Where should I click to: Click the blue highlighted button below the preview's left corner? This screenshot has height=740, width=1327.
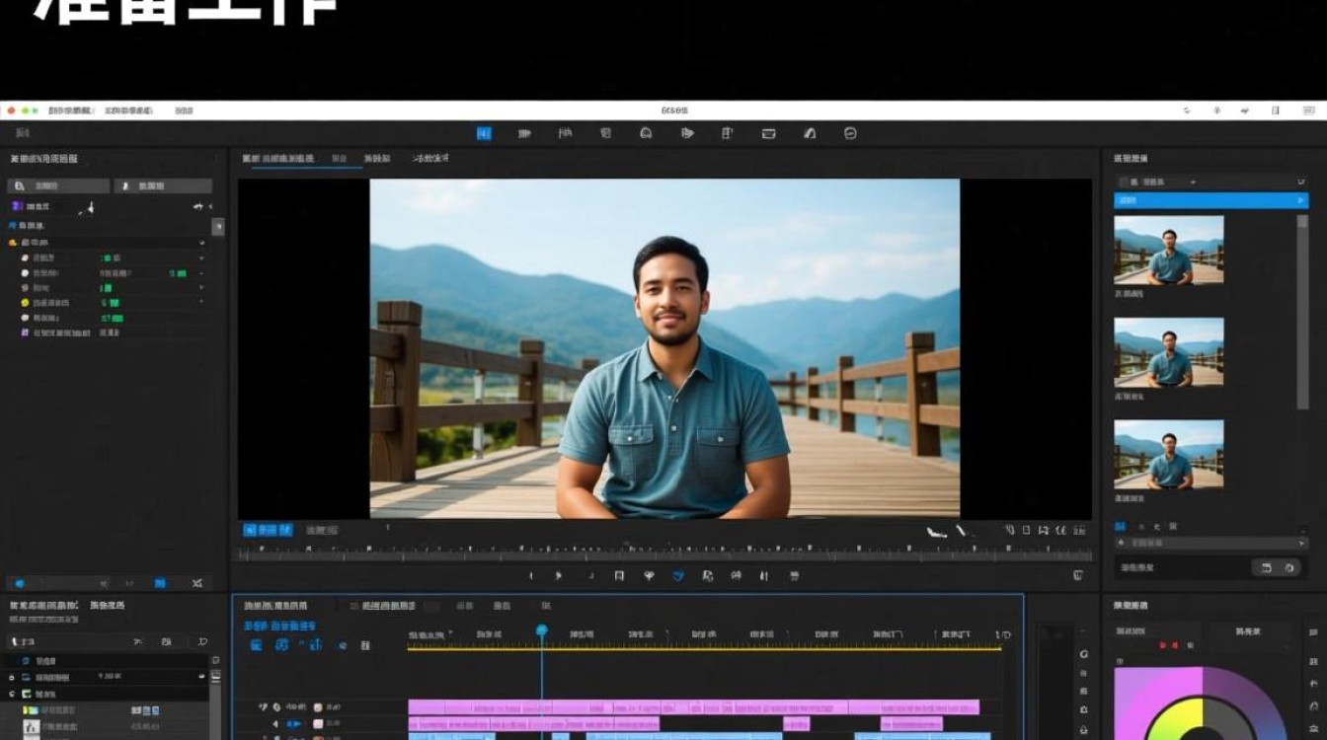[268, 530]
